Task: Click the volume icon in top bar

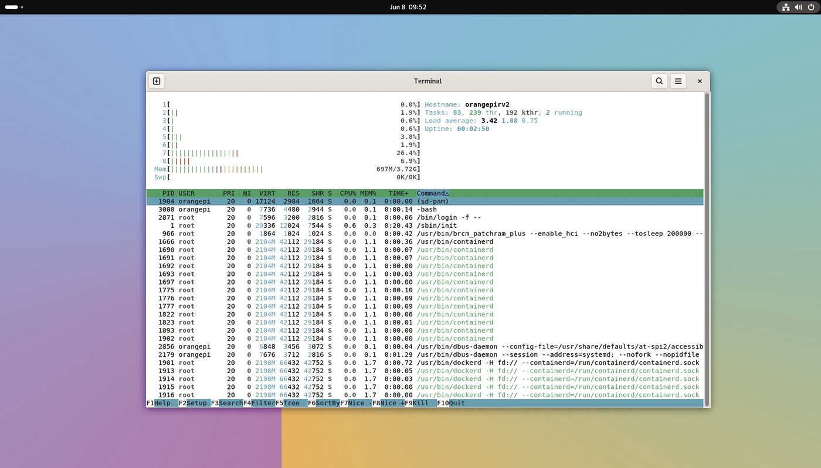Action: tap(798, 7)
